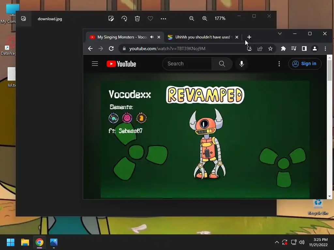Open the YouTube hamburger guide menu
This screenshot has height=250, width=334.
click(x=95, y=63)
